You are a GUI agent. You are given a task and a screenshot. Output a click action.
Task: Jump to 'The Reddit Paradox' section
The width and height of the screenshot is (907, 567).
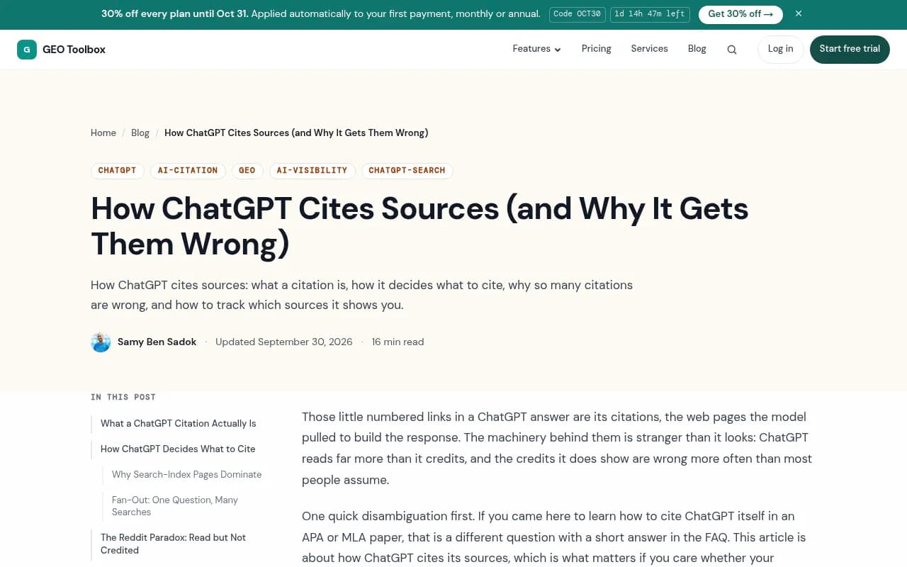[x=173, y=544]
